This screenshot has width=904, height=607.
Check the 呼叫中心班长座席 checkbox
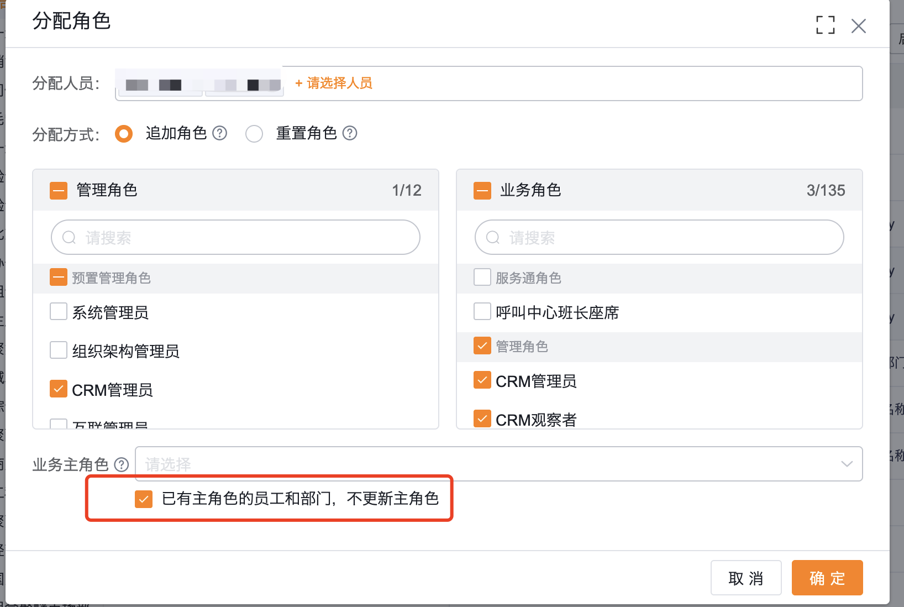click(x=482, y=311)
